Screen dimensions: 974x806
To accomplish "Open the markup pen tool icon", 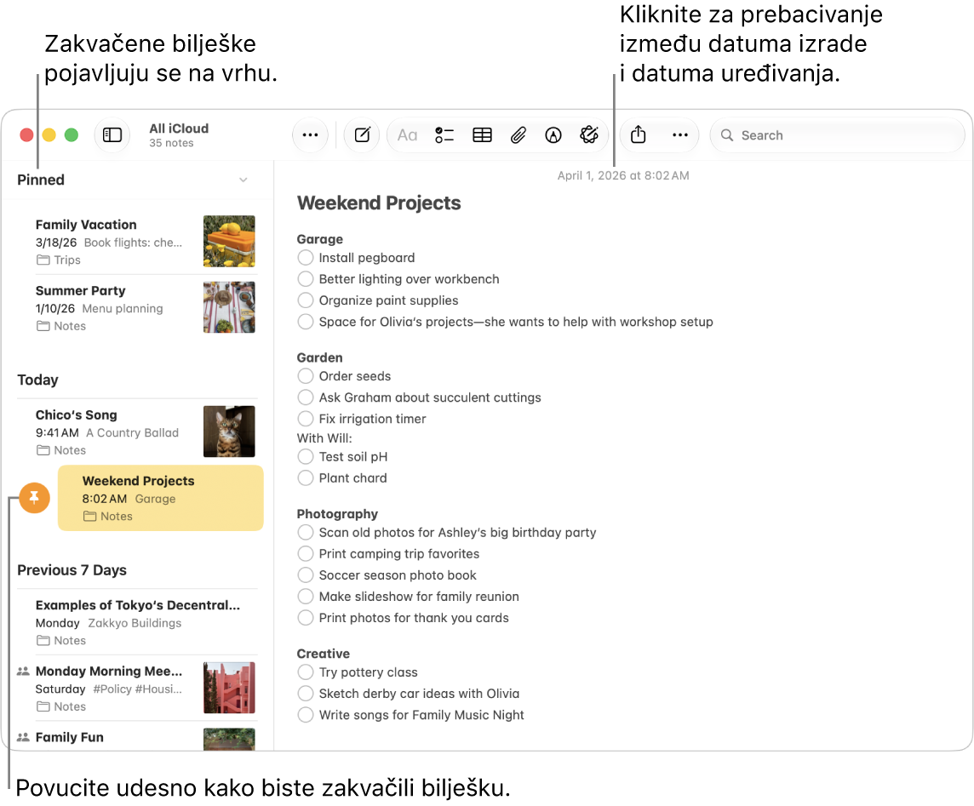I will pyautogui.click(x=553, y=134).
